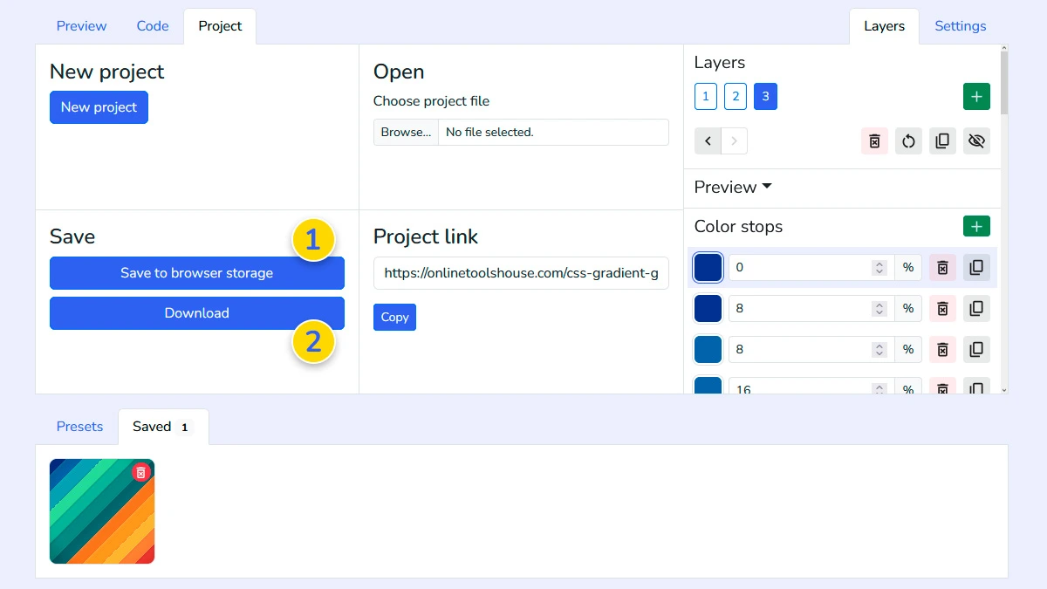The image size is (1047, 589).
Task: Reset rotation of the active layer
Action: click(908, 140)
